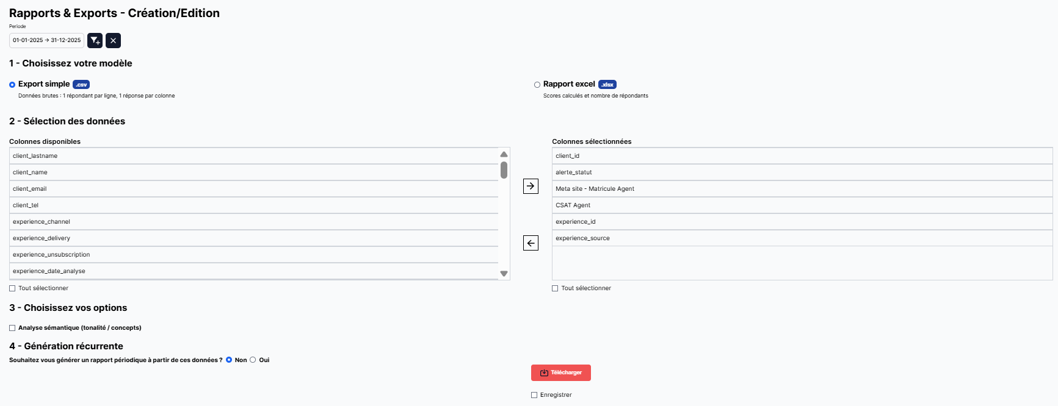Viewport: 1058px width, 406px height.
Task: Remove selected column with left arrow
Action: 531,243
